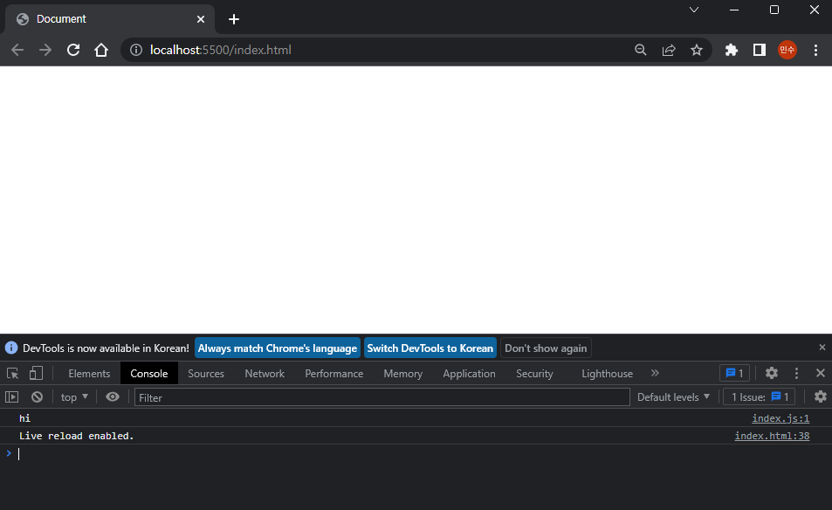Screen dimensions: 832x510
Task: Select the Document browser tab
Action: point(110,19)
